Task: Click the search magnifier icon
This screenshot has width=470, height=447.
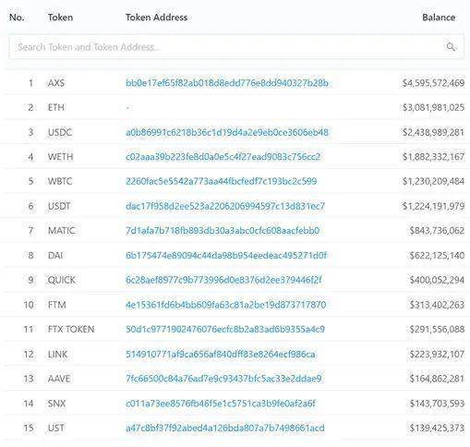Action: (451, 47)
